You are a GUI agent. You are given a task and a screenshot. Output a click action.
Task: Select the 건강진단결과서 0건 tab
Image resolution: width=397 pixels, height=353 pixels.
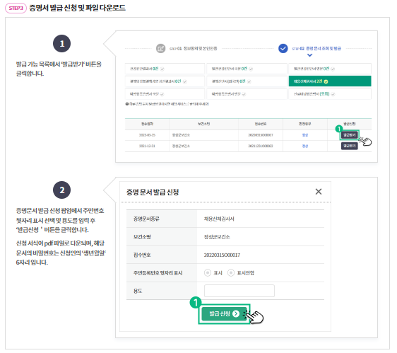[165, 69]
